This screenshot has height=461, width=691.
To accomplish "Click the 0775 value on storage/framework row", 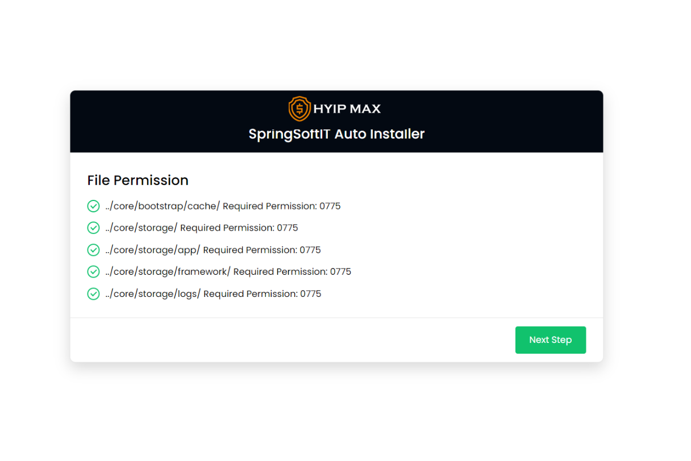I will (x=340, y=272).
